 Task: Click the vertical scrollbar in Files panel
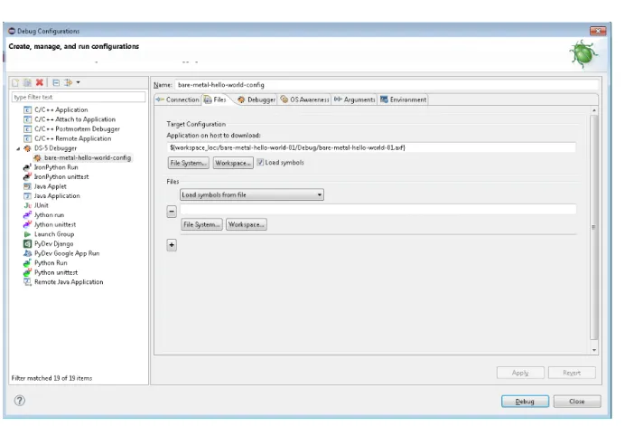(593, 228)
